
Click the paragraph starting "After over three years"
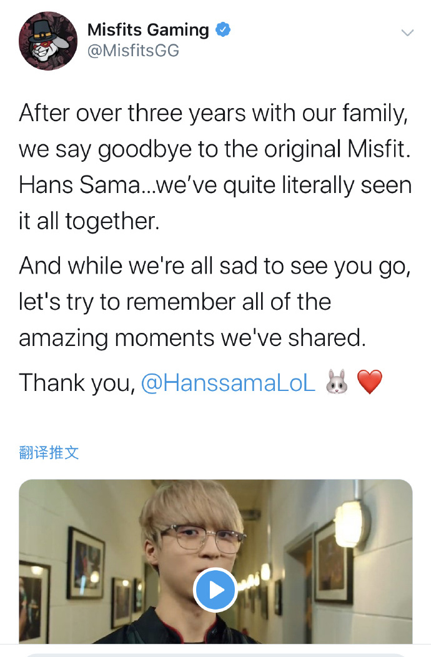click(215, 167)
